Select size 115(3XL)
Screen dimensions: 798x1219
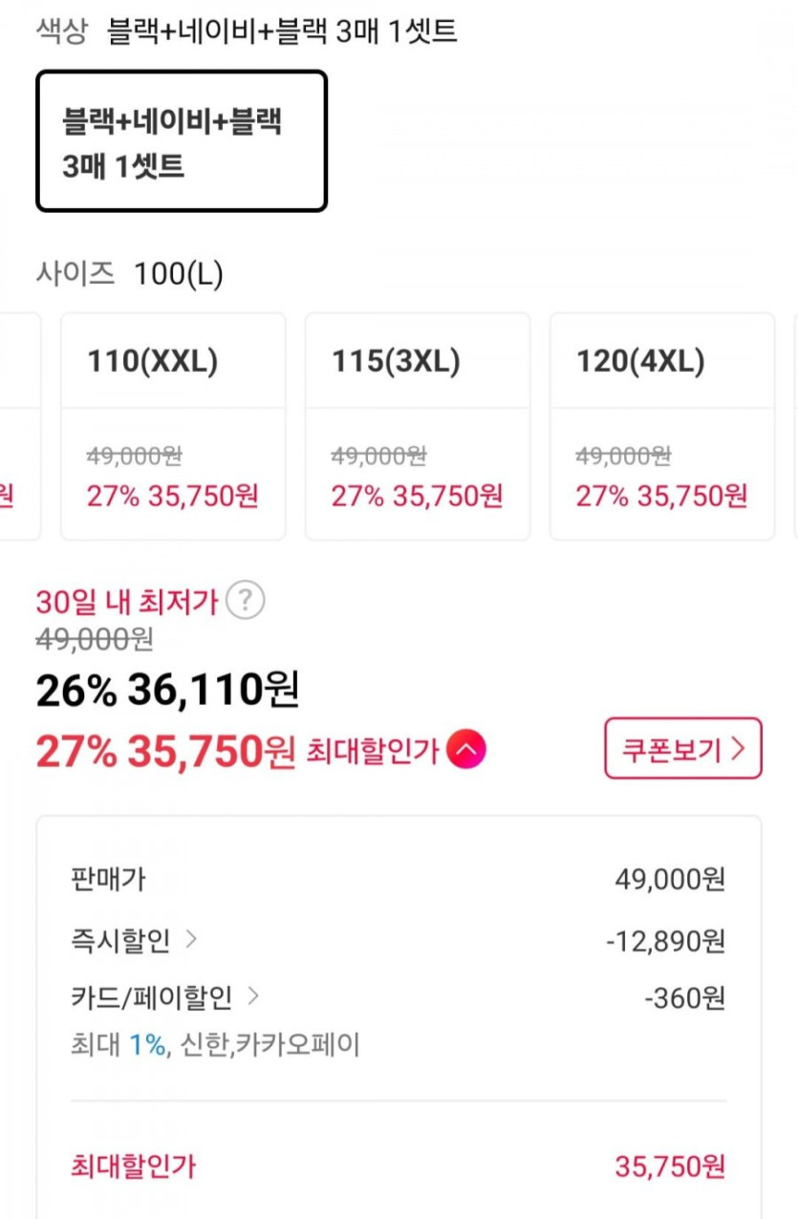tap(418, 426)
